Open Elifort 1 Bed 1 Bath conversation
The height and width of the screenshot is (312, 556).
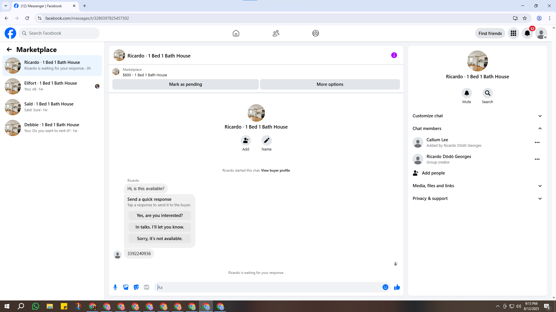pyautogui.click(x=52, y=86)
